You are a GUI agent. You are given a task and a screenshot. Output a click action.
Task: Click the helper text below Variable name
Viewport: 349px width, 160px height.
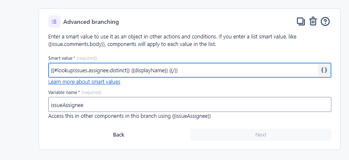[x=130, y=116]
